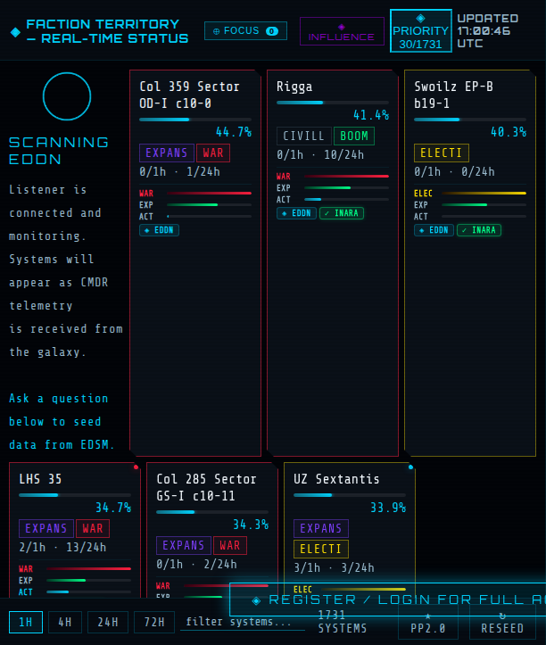
Task: Switch to INFLUENCE sorting mode
Action: (x=342, y=31)
